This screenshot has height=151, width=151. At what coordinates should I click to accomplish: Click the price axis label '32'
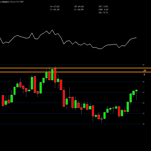(143, 124)
